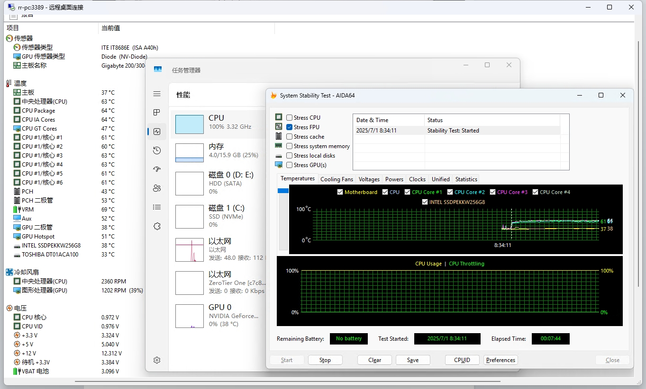Click the Stress GPU(s) monitor icon
The height and width of the screenshot is (389, 646).
pos(279,165)
